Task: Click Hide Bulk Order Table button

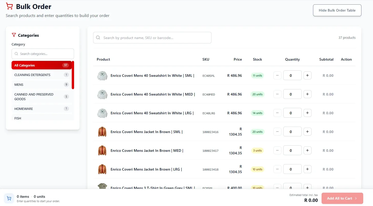Action: click(x=337, y=10)
